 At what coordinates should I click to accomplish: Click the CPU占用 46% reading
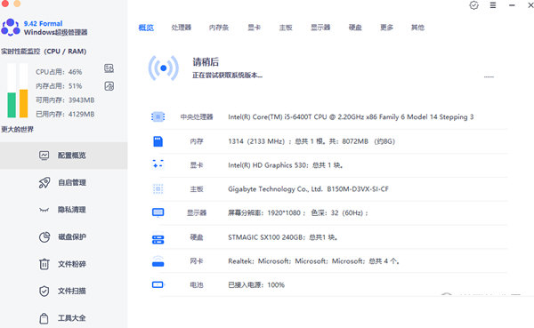click(59, 72)
